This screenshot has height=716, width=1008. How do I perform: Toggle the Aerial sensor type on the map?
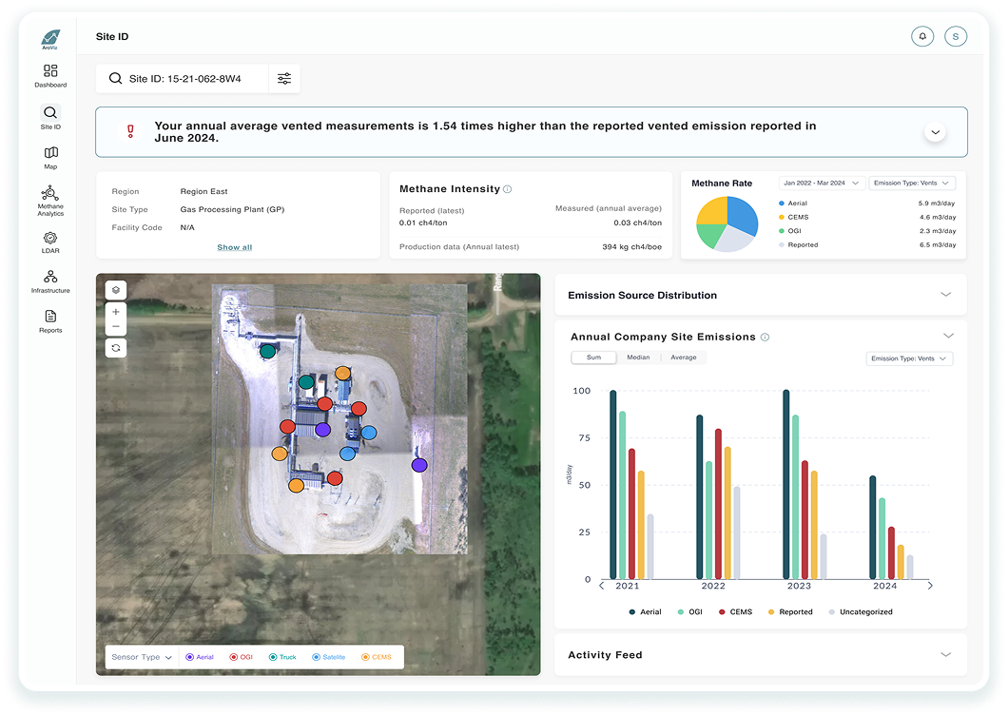[x=200, y=657]
